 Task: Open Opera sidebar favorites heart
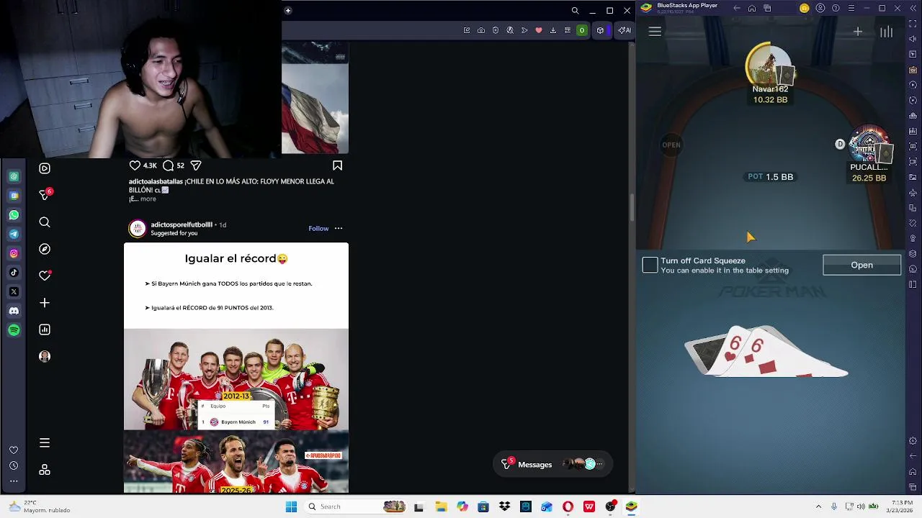tap(14, 450)
